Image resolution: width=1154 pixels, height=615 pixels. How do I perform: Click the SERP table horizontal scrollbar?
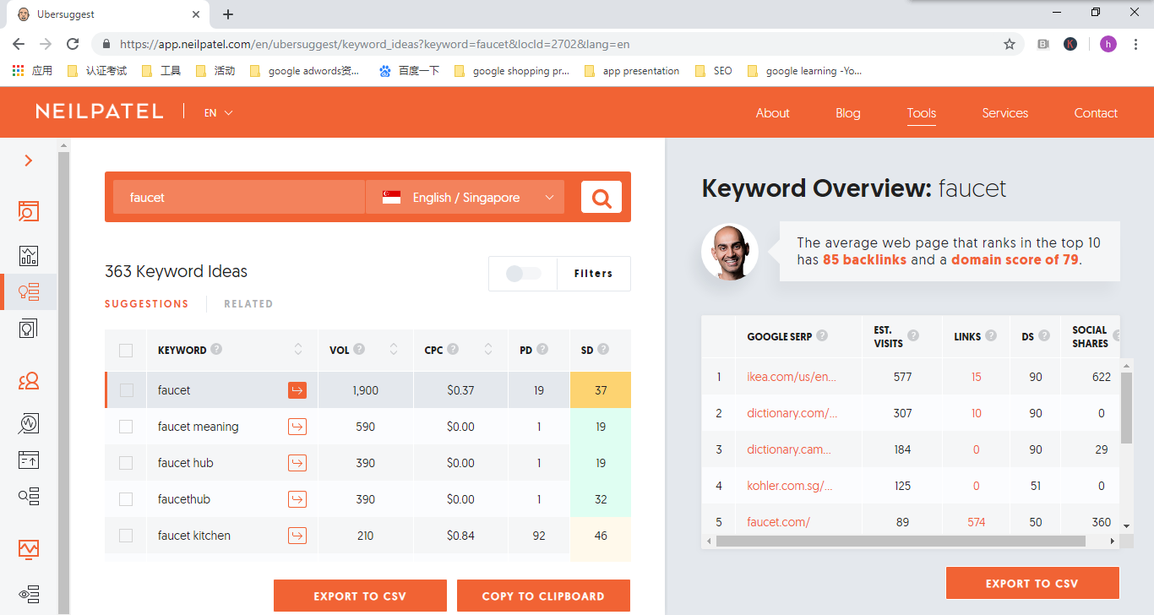click(x=901, y=541)
